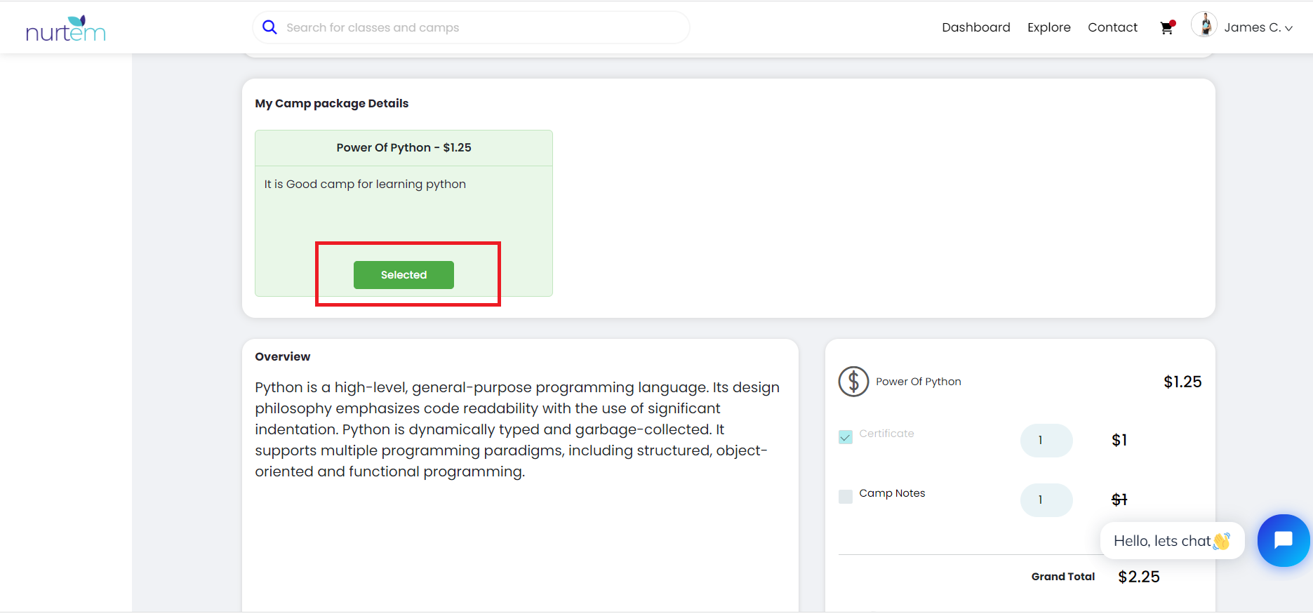Open the Camp Notes quantity selector
This screenshot has height=616, width=1313.
[1046, 500]
